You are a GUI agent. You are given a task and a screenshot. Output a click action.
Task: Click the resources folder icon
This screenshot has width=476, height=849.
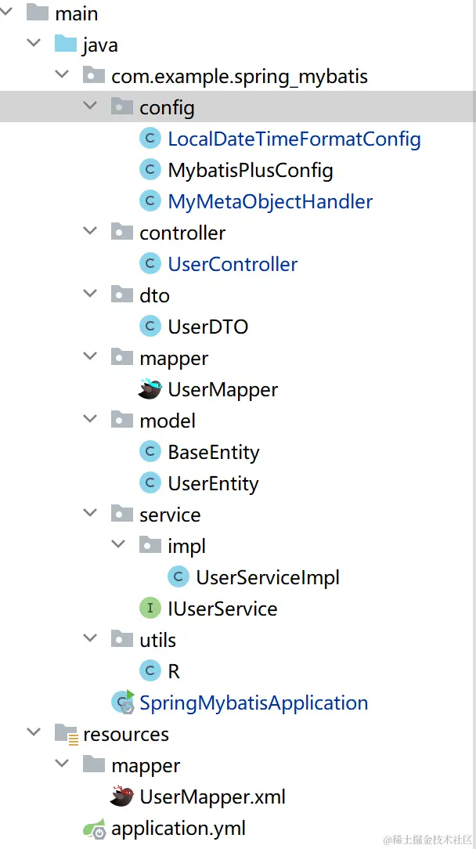[x=66, y=734]
